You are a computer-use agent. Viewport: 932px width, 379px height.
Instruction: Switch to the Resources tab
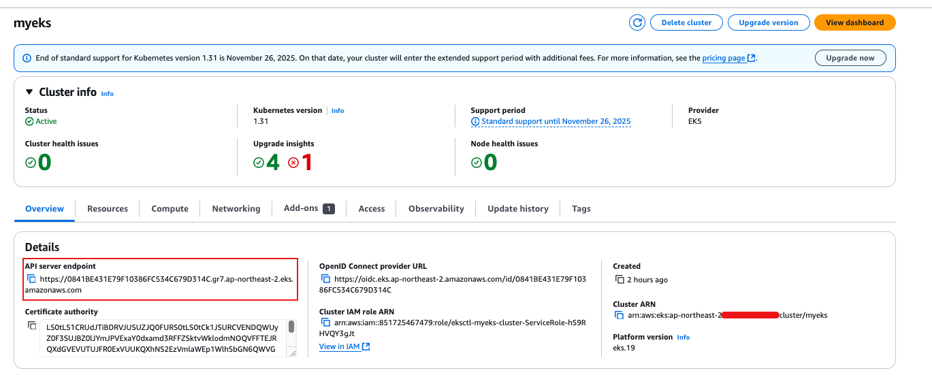tap(108, 209)
